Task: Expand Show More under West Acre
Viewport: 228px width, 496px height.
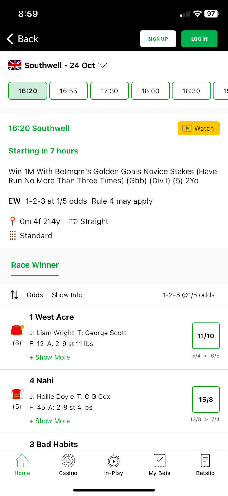Action: click(x=50, y=357)
